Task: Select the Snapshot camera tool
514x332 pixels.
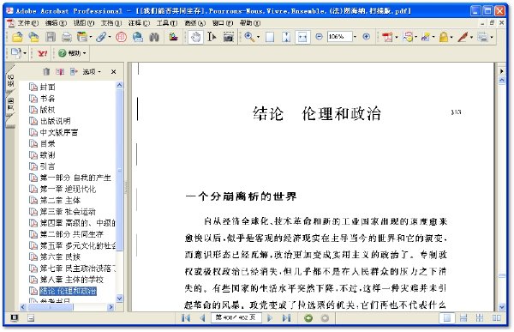Action: pos(229,37)
